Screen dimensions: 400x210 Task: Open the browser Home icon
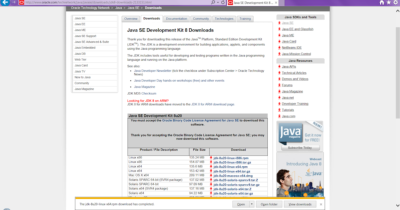(x=382, y=2)
